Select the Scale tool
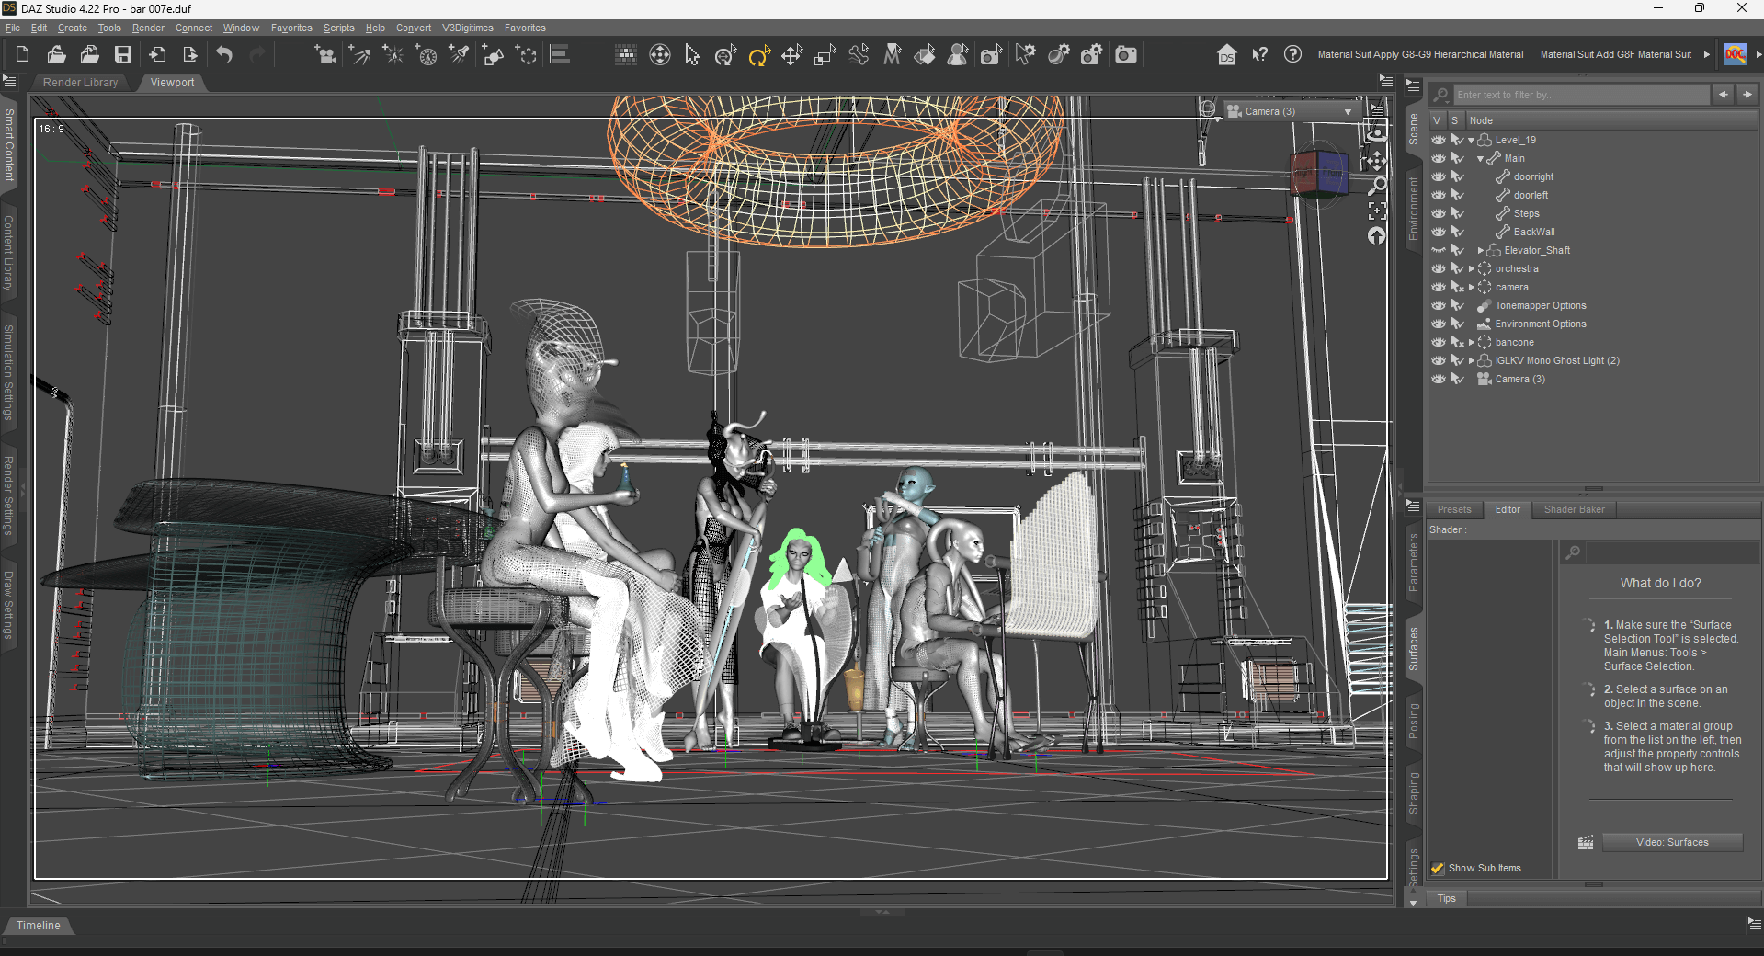This screenshot has width=1764, height=956. point(825,56)
